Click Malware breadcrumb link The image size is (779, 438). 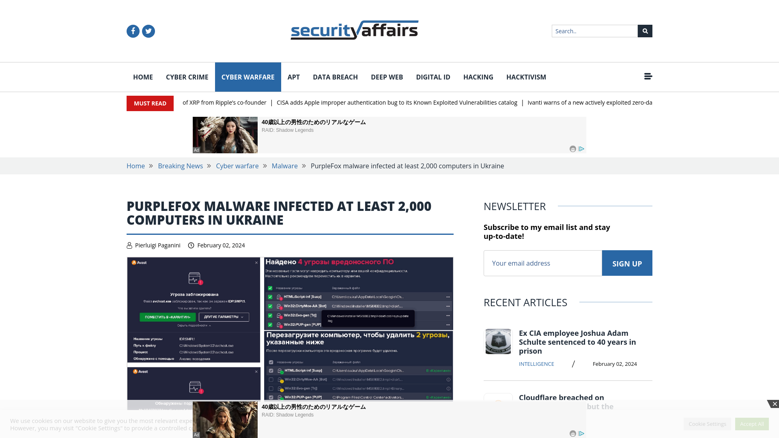(285, 166)
